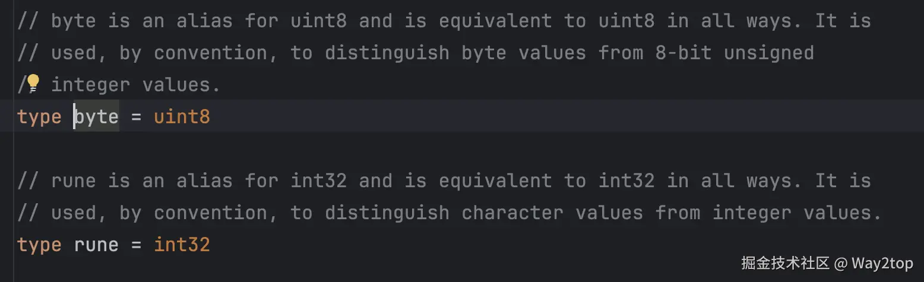Click the word "character" in rune comment
The width and height of the screenshot is (924, 282).
pyautogui.click(x=512, y=213)
